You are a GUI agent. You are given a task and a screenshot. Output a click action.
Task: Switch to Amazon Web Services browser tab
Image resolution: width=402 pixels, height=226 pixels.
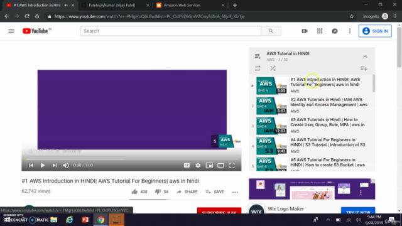pyautogui.click(x=190, y=5)
